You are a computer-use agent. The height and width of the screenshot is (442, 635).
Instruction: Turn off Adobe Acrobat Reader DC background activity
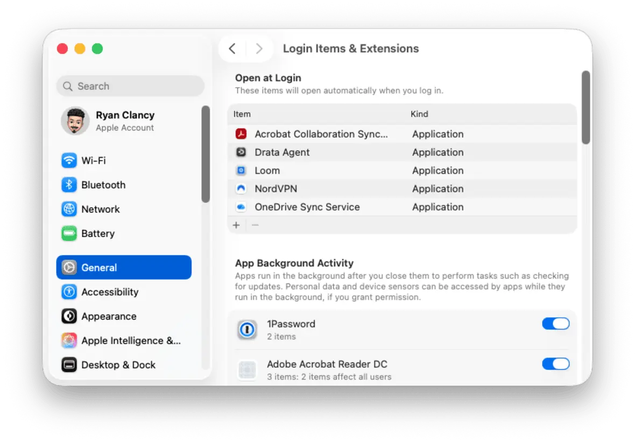tap(556, 364)
